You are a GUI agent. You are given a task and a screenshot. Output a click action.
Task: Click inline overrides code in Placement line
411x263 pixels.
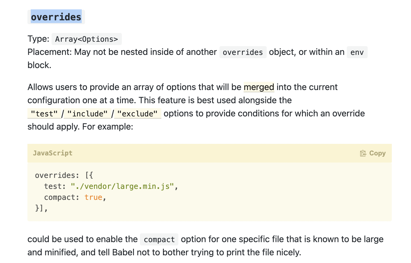click(243, 52)
